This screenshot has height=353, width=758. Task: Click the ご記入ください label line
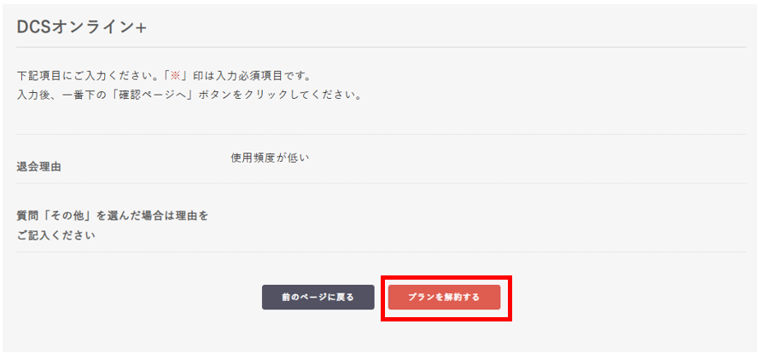click(x=55, y=234)
